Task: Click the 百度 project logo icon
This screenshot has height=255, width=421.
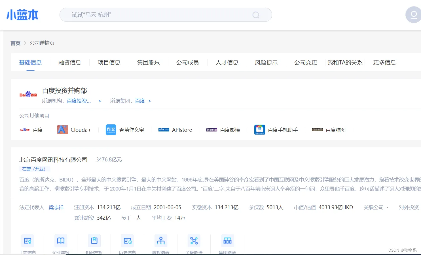Action: 25,130
